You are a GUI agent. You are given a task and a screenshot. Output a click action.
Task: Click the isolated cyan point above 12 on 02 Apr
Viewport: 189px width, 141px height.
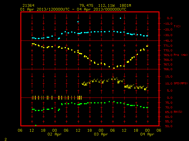78,22
